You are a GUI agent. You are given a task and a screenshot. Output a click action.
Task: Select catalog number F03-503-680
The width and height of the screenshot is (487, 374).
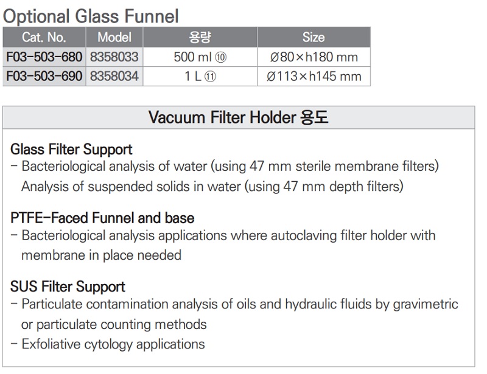pyautogui.click(x=43, y=57)
